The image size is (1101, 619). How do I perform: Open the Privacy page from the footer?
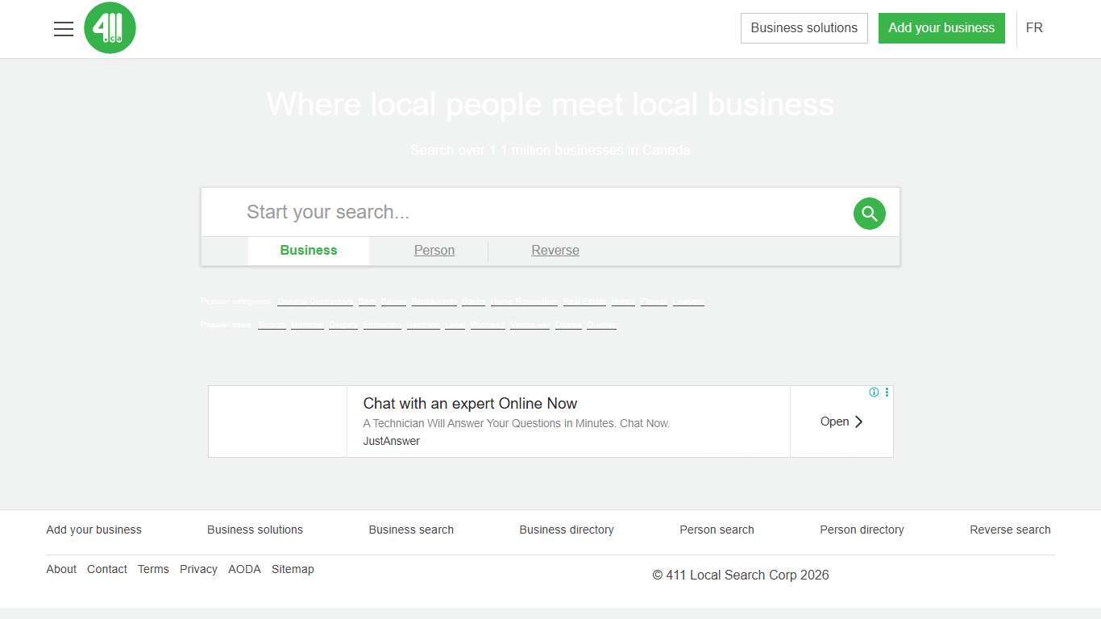point(198,569)
